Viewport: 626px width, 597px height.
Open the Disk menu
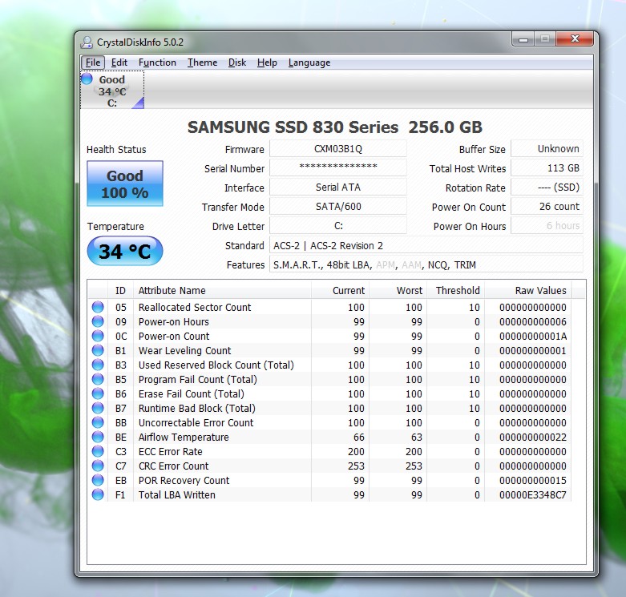(x=237, y=63)
